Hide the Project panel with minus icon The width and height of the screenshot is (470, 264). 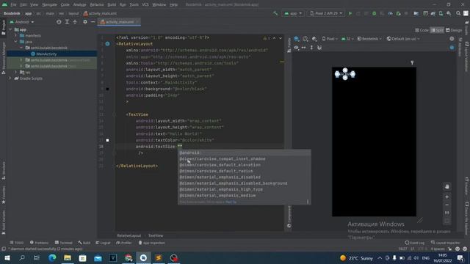93,22
